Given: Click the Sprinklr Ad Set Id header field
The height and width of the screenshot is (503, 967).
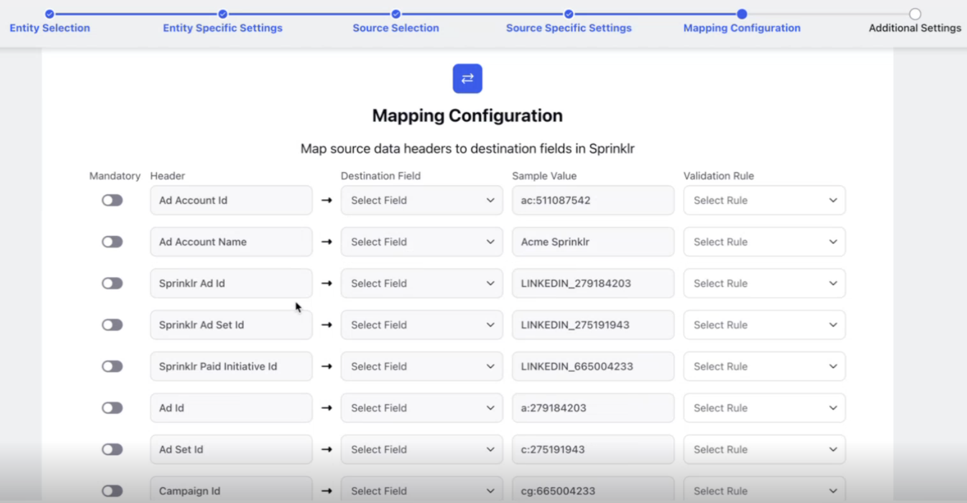Looking at the screenshot, I should coord(231,325).
